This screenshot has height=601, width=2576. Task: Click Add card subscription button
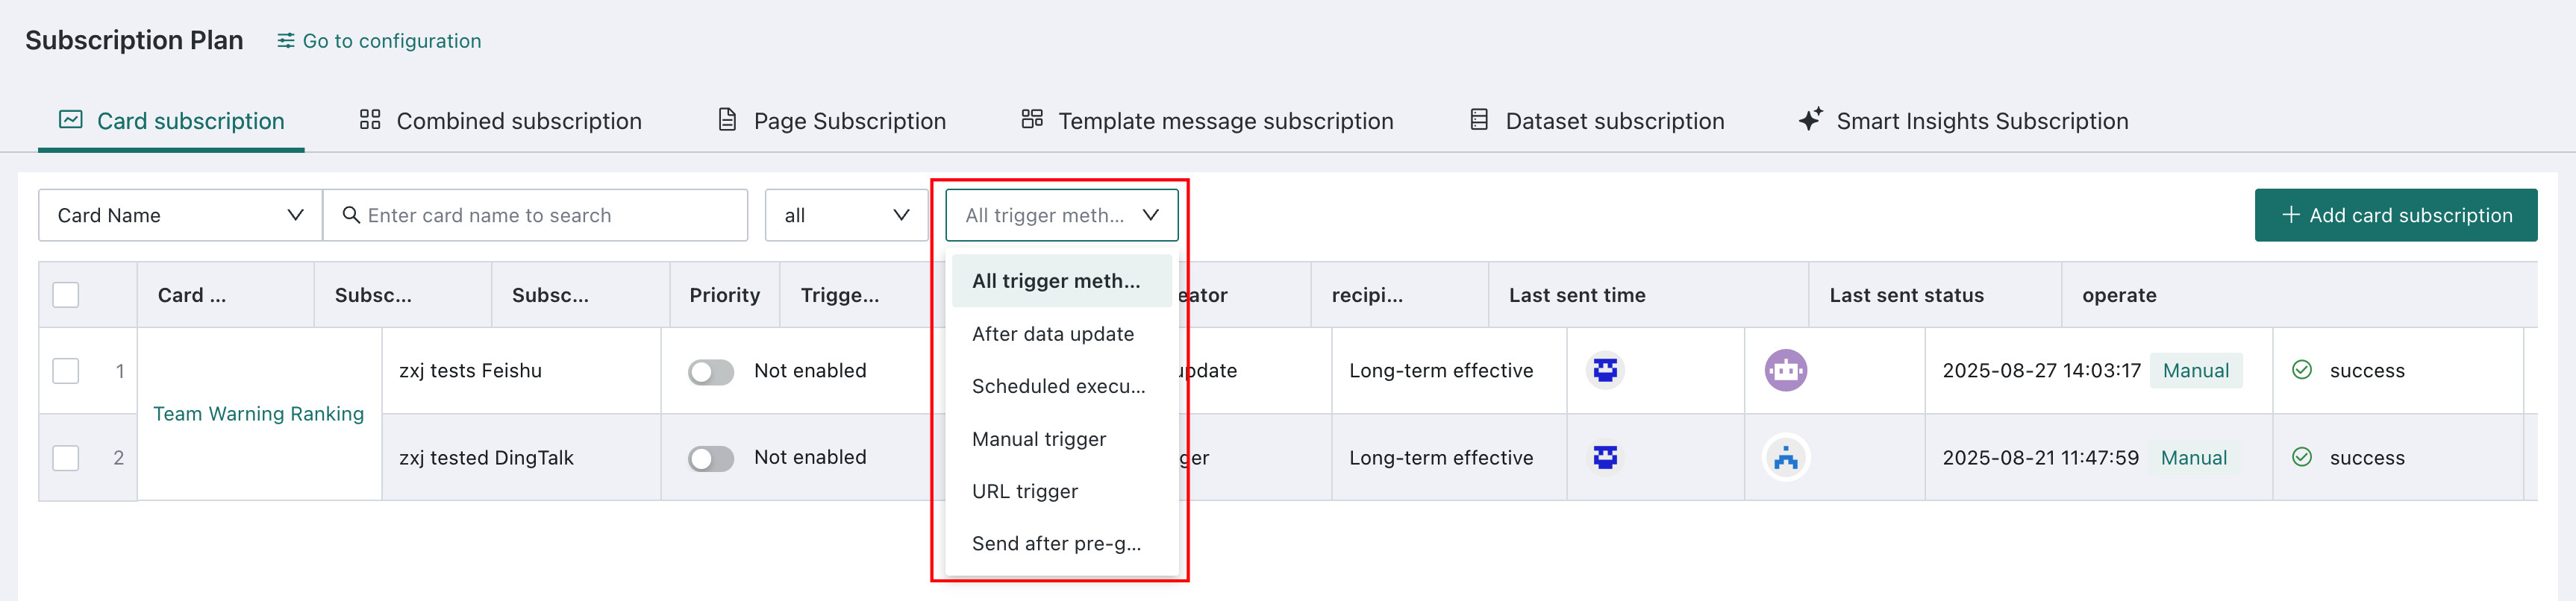click(2395, 215)
